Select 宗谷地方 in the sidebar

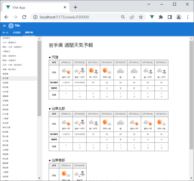(19, 38)
